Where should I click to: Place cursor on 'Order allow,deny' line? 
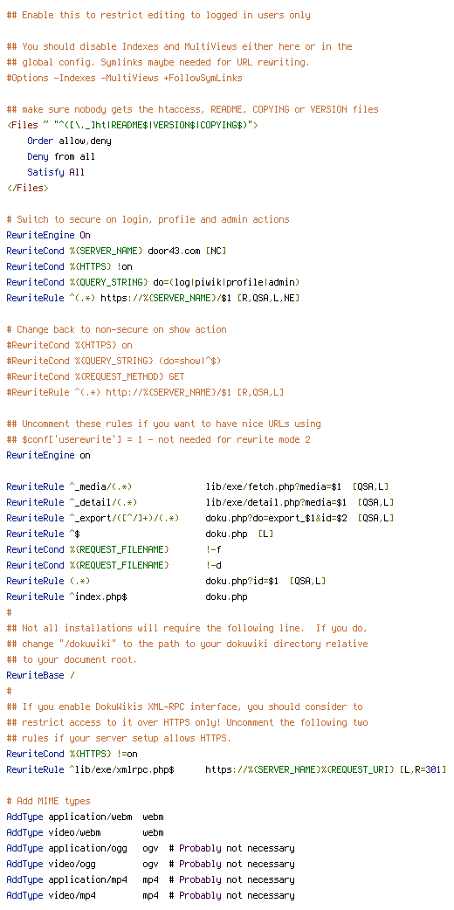[69, 141]
